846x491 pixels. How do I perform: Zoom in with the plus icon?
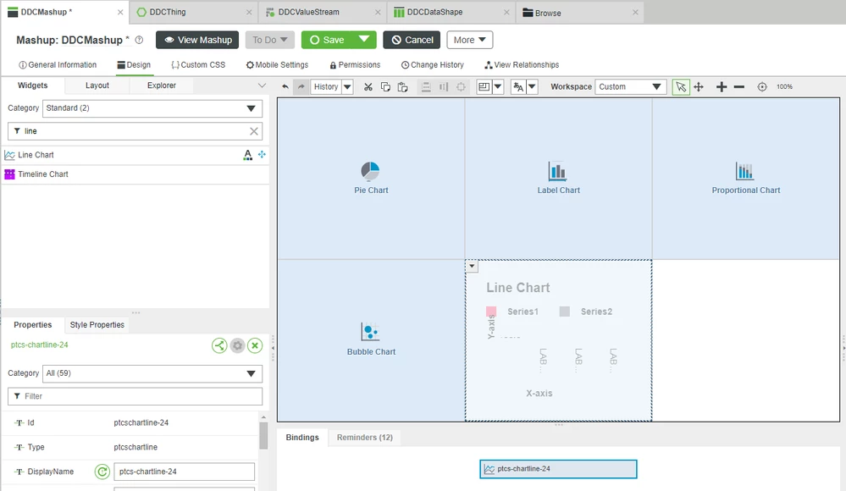pyautogui.click(x=722, y=86)
